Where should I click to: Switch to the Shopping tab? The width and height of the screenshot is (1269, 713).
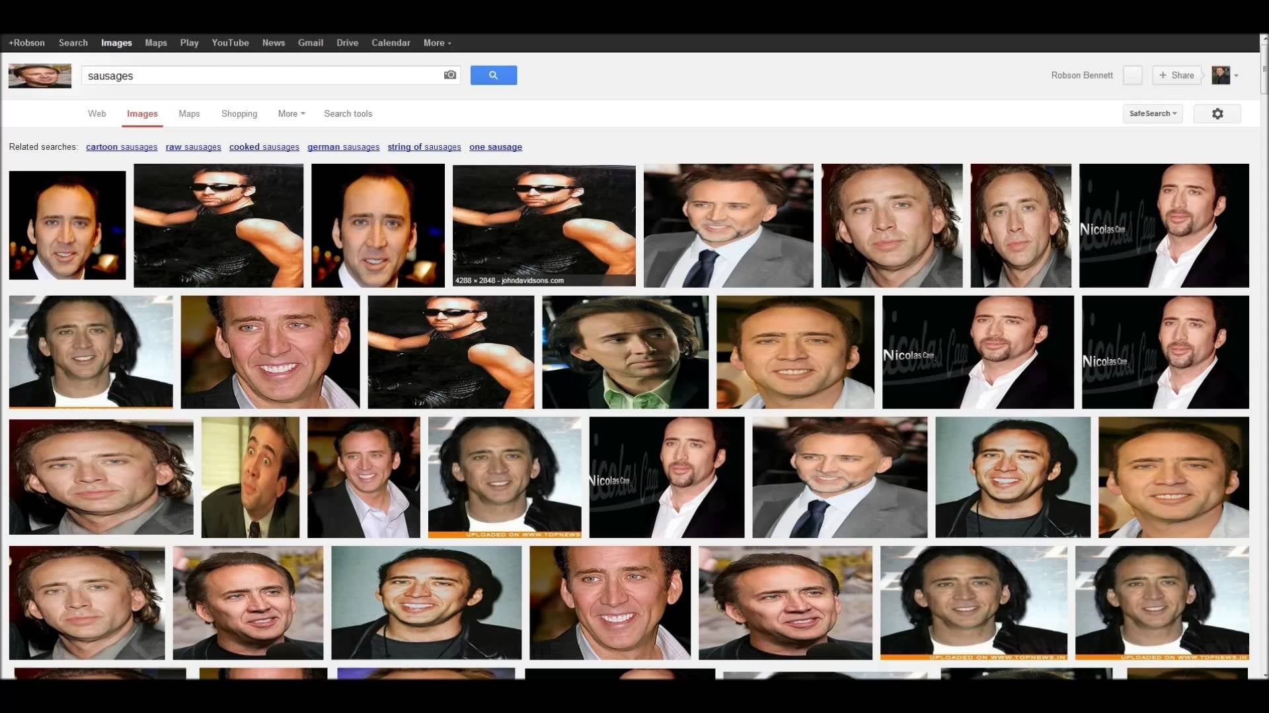click(x=239, y=114)
